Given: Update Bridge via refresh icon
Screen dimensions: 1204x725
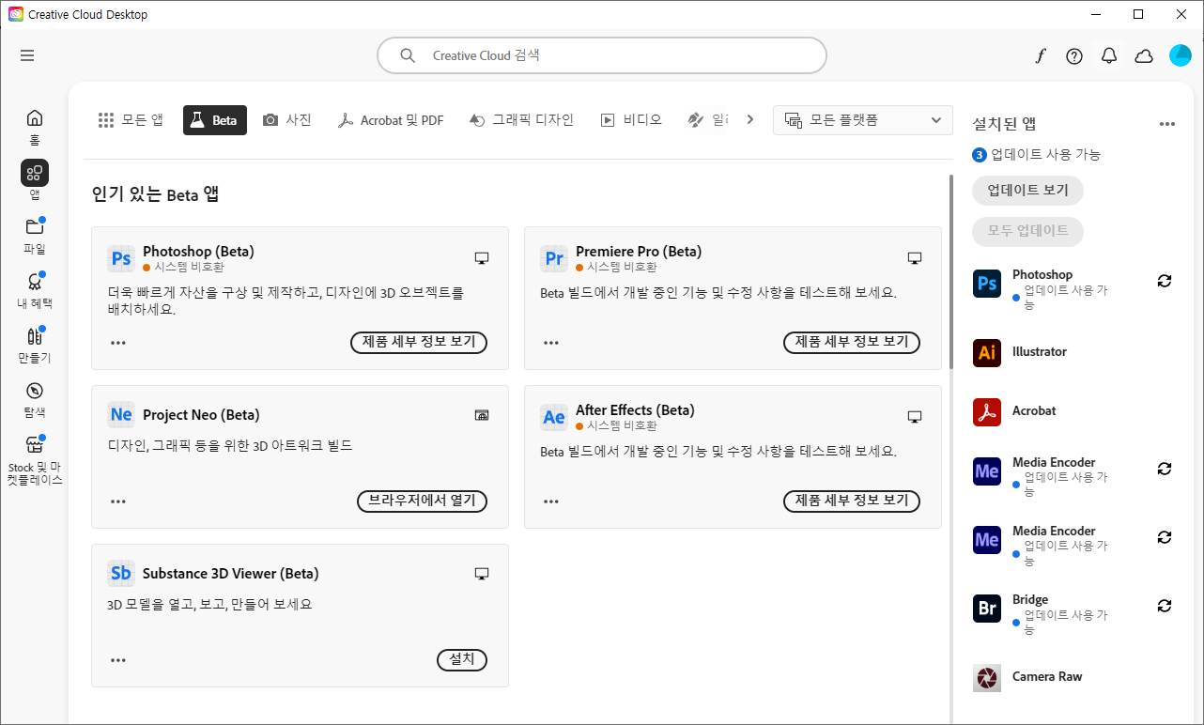Looking at the screenshot, I should (1165, 606).
